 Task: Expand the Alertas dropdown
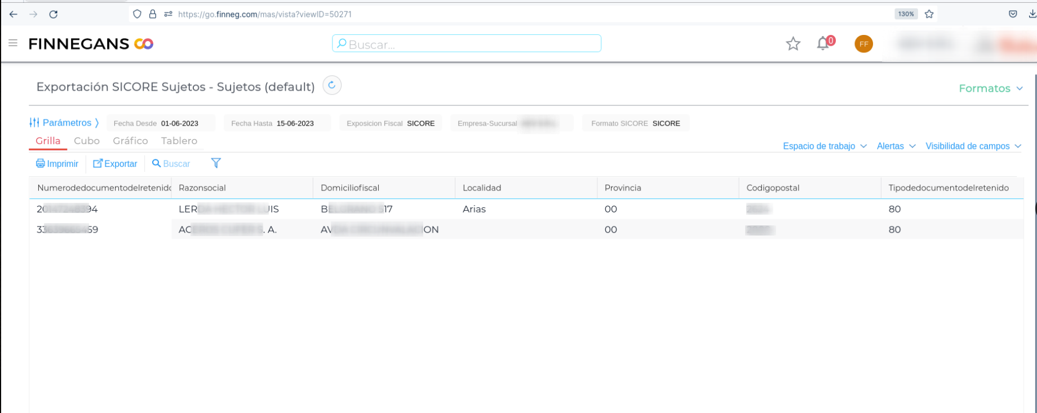pyautogui.click(x=896, y=146)
